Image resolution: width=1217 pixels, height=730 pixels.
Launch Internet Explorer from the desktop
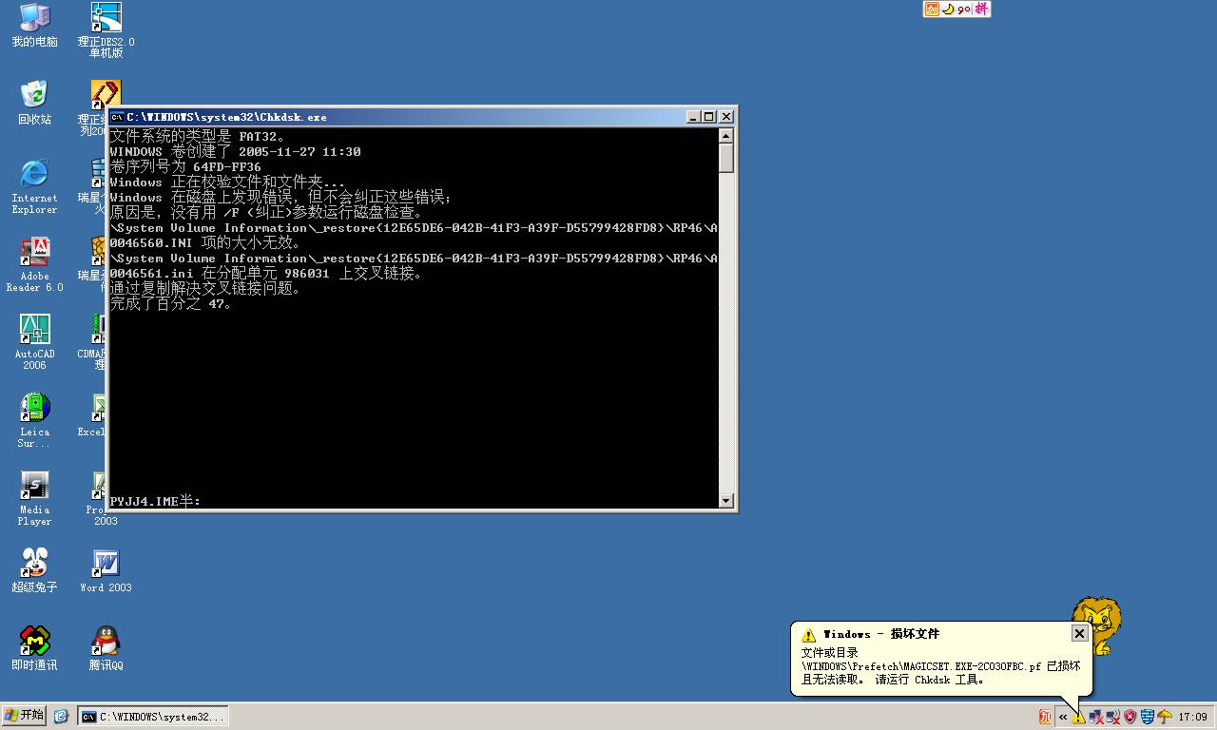tap(34, 186)
